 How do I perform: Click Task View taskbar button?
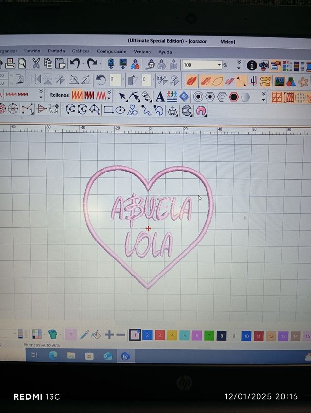[35, 355]
